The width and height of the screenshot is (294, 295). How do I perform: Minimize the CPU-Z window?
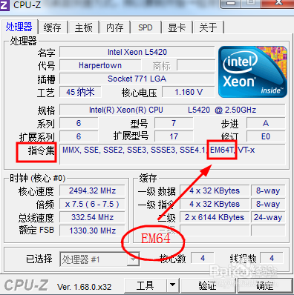point(231,3)
